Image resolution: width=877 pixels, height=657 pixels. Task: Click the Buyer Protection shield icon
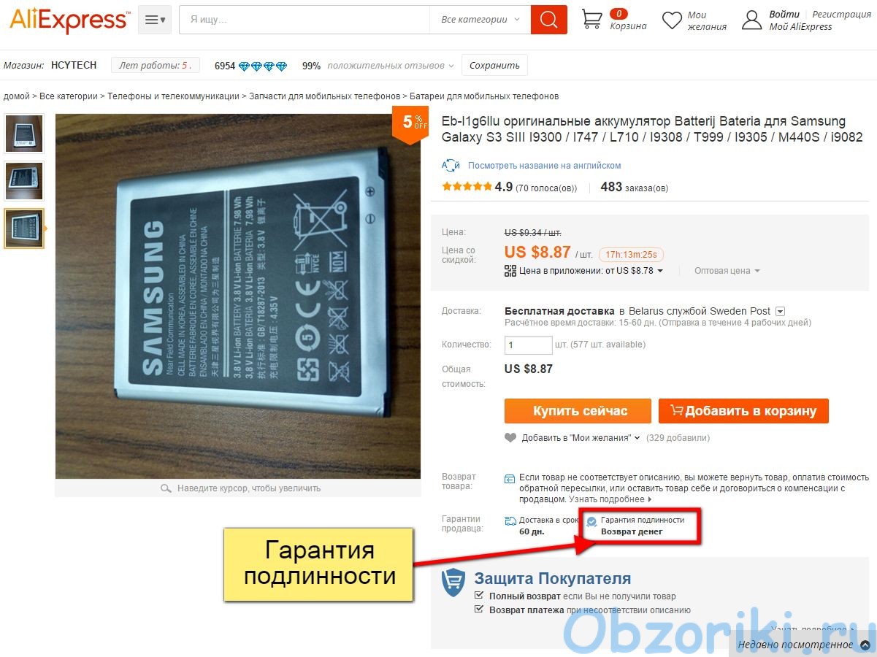[x=453, y=583]
